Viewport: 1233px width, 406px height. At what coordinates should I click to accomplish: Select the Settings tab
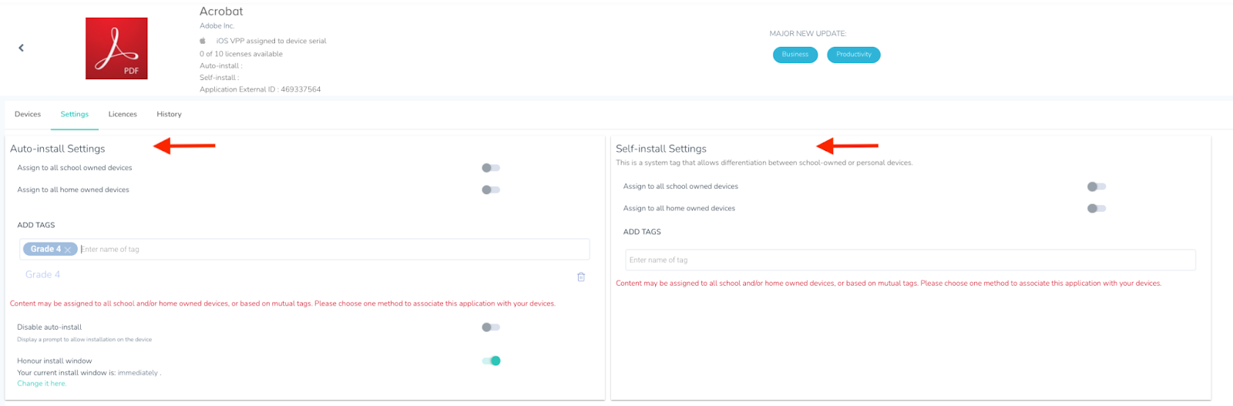tap(75, 114)
